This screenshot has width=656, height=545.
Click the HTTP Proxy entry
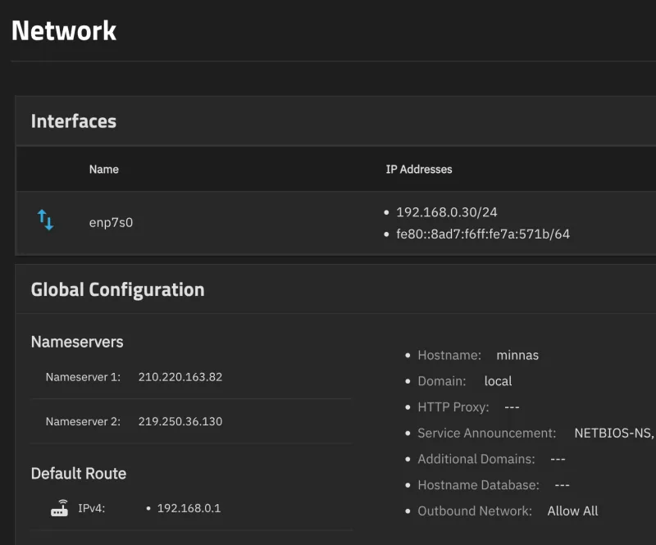[x=468, y=407]
